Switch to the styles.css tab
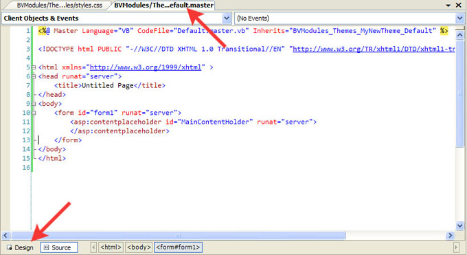Screen dimensions: 467x255 tap(59, 5)
